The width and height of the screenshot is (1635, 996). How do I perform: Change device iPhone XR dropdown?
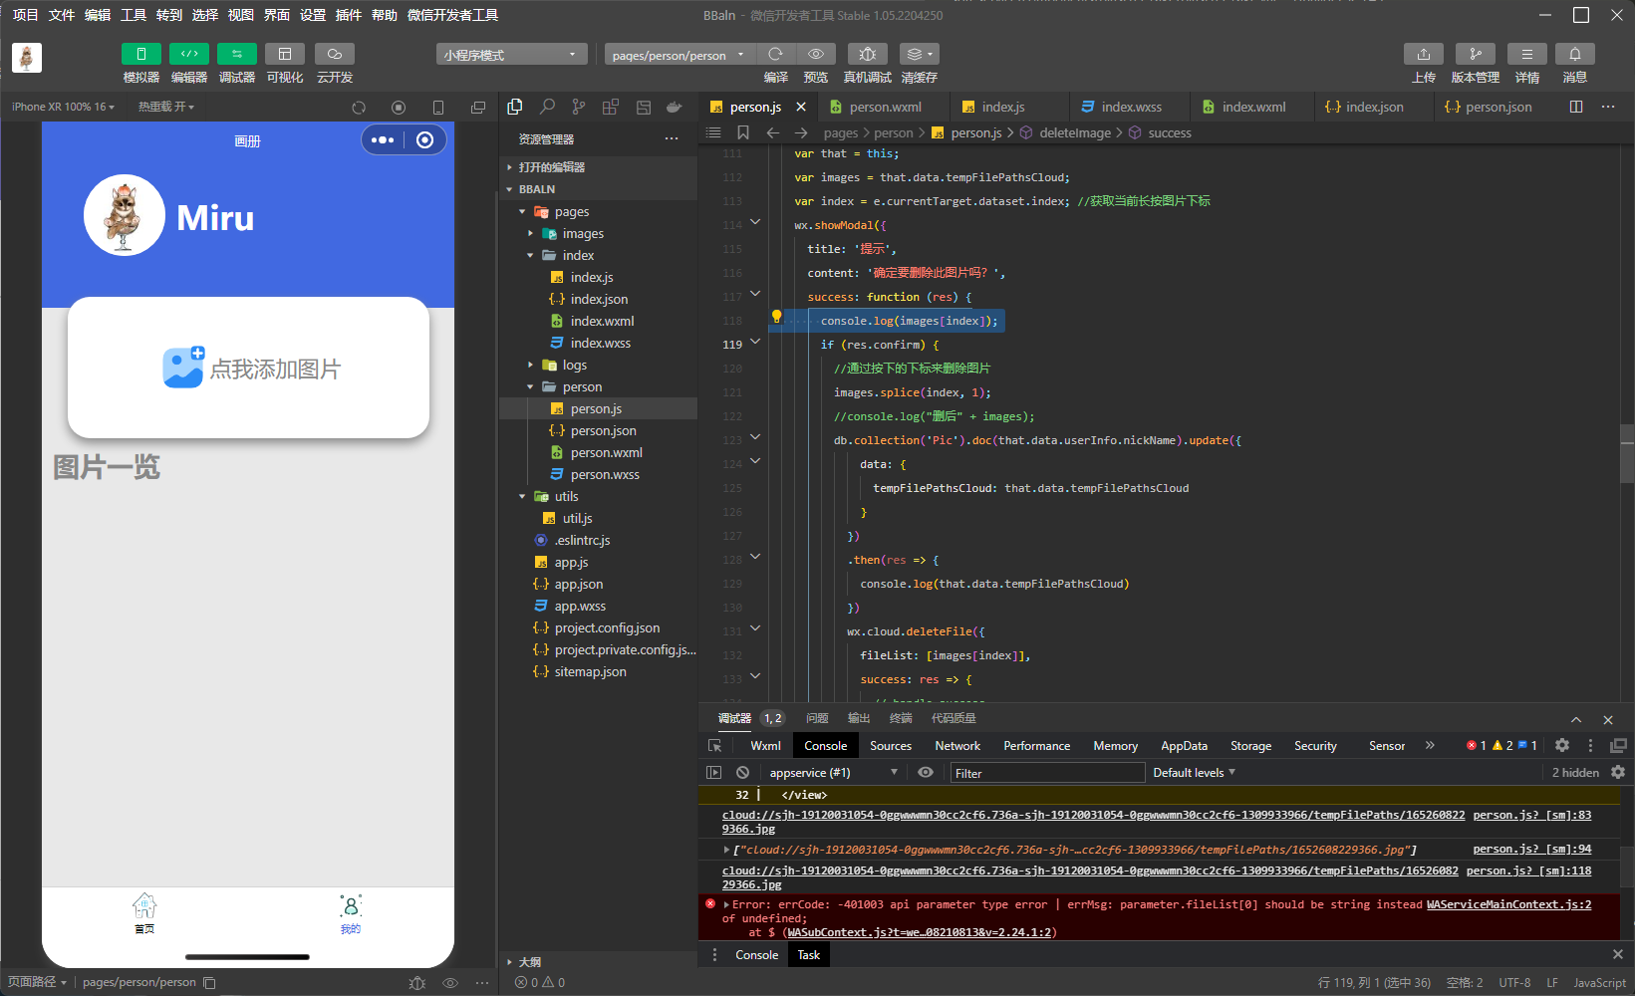(x=63, y=107)
